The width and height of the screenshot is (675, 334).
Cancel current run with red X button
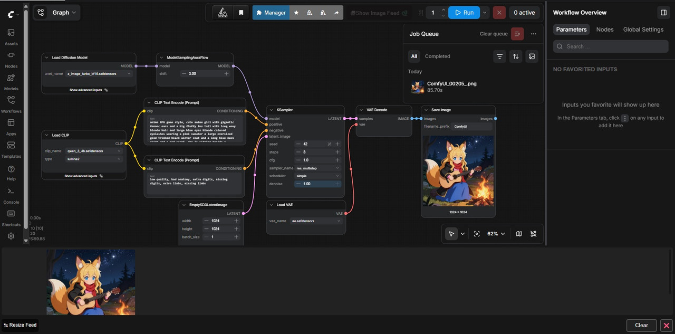(499, 13)
